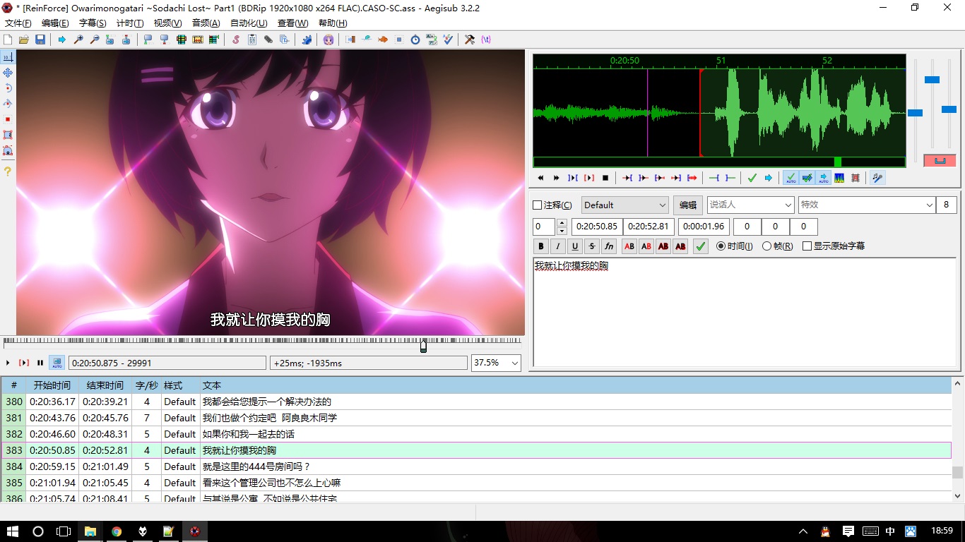965x542 pixels.
Task: Open the 文件 menu
Action: tap(18, 23)
